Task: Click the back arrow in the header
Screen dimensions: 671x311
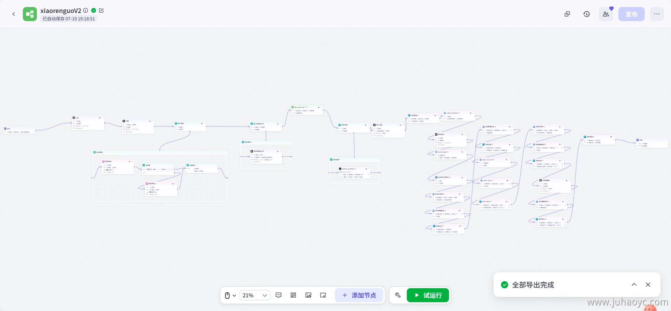Action: coord(14,14)
